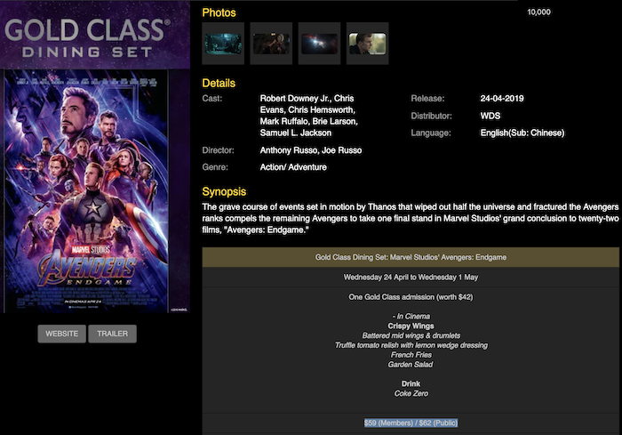Open the second photo thumbnail
This screenshot has height=435, width=622.
pyautogui.click(x=271, y=44)
